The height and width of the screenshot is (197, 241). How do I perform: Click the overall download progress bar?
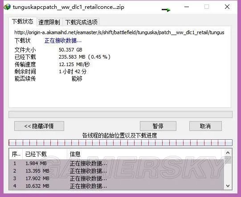pyautogui.click(x=120, y=114)
